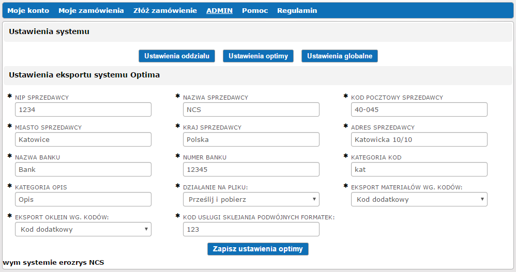Click the Ustawienia oddziału button

pos(176,56)
